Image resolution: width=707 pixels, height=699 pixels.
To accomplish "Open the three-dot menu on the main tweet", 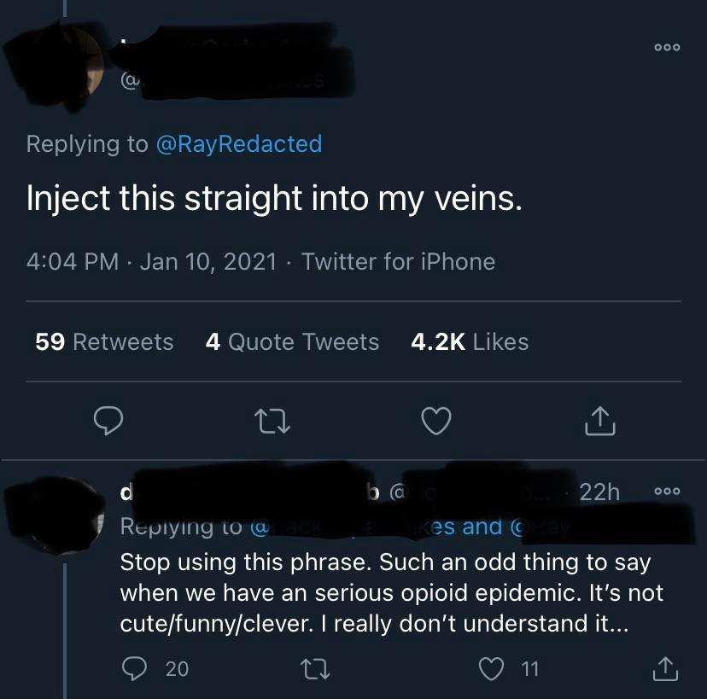I will pyautogui.click(x=666, y=48).
